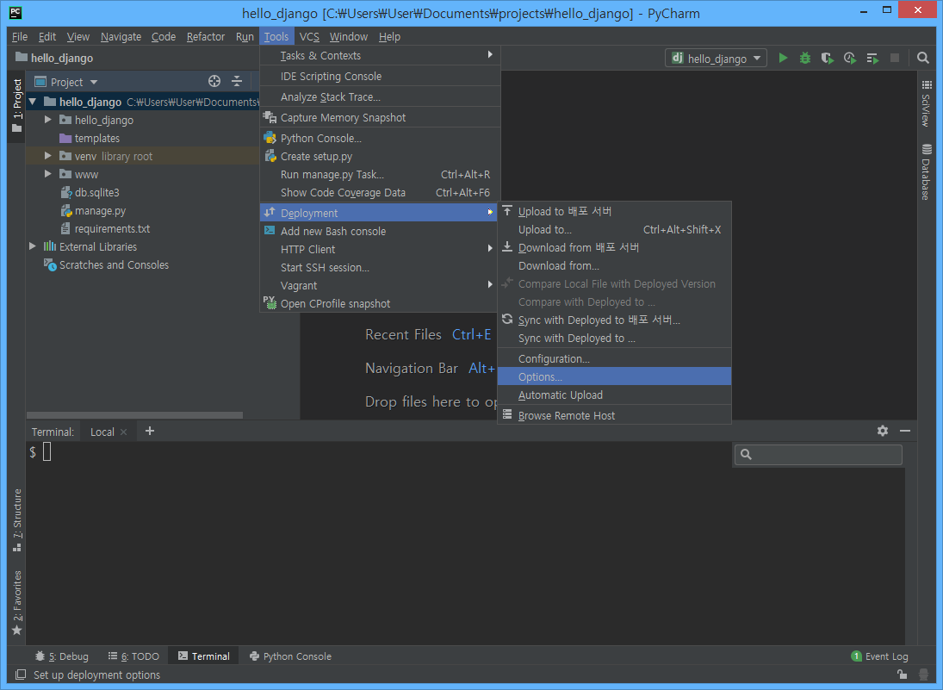Image resolution: width=943 pixels, height=690 pixels.
Task: Select the Terminal tool tab
Action: [204, 656]
